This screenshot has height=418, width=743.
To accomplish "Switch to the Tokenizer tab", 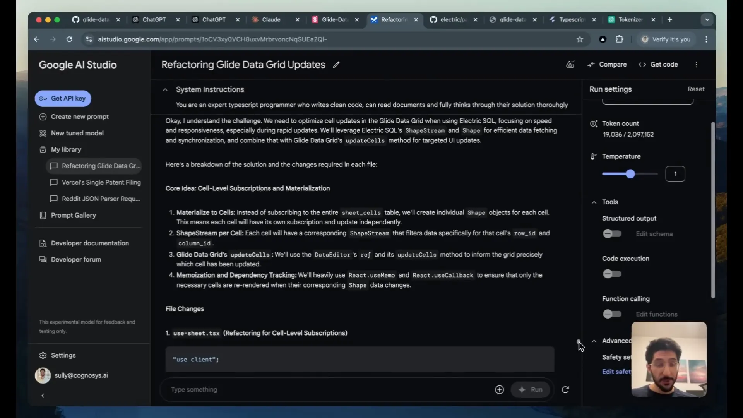I will (x=630, y=20).
